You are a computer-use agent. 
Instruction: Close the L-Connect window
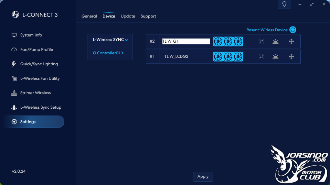(x=324, y=4)
